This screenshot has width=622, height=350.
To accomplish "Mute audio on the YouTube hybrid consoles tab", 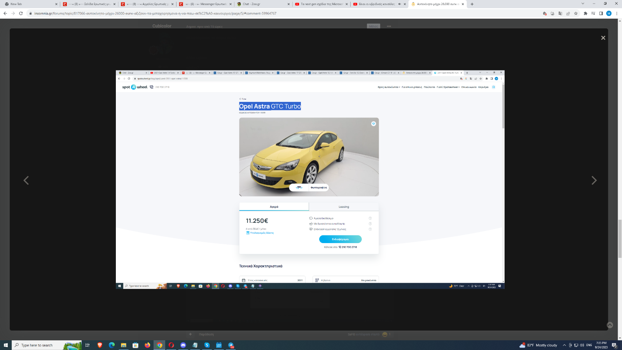I will point(400,4).
